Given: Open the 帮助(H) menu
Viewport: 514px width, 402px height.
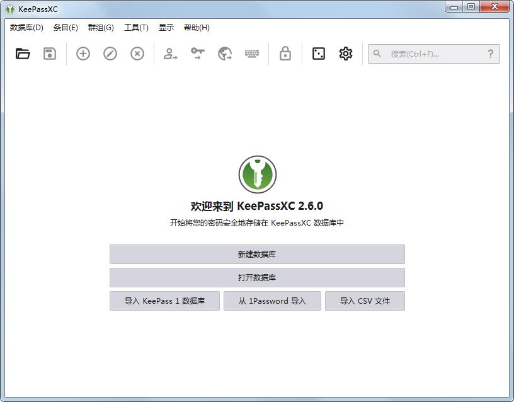Looking at the screenshot, I should point(196,28).
